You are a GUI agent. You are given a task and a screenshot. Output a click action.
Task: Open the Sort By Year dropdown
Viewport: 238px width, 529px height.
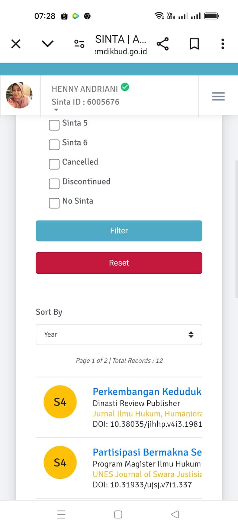click(119, 334)
